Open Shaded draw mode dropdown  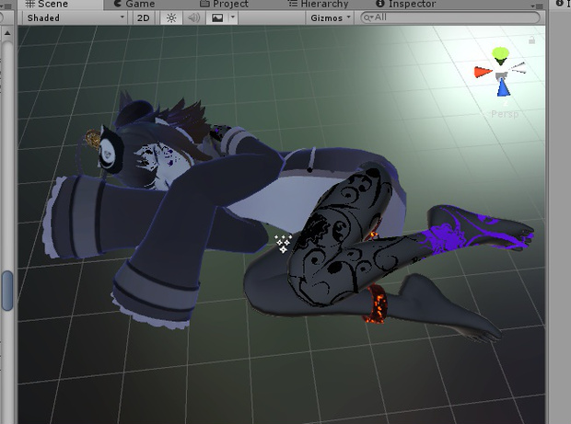[76, 17]
